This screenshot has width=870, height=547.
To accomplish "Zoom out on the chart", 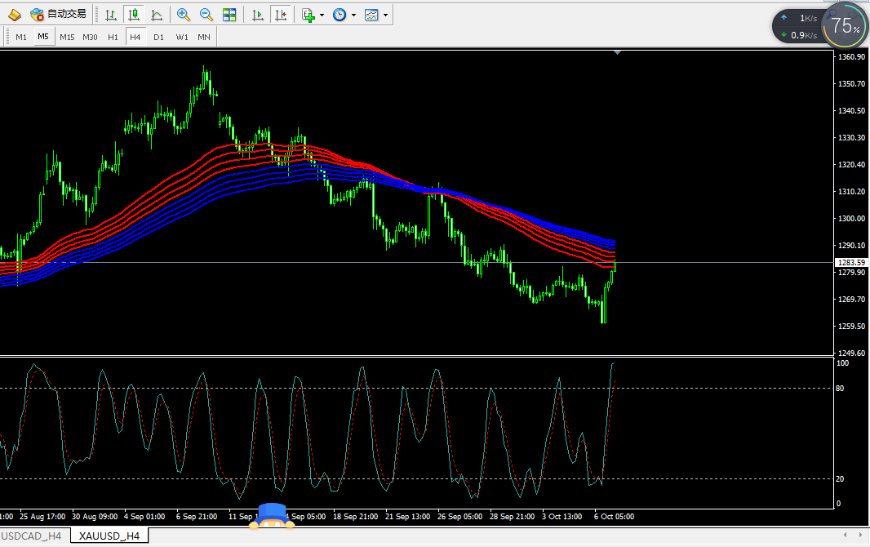I will coord(206,15).
